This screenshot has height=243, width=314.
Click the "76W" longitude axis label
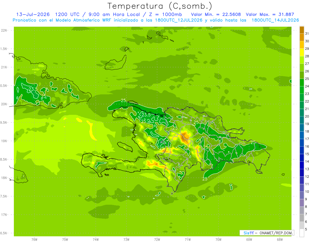34,240
